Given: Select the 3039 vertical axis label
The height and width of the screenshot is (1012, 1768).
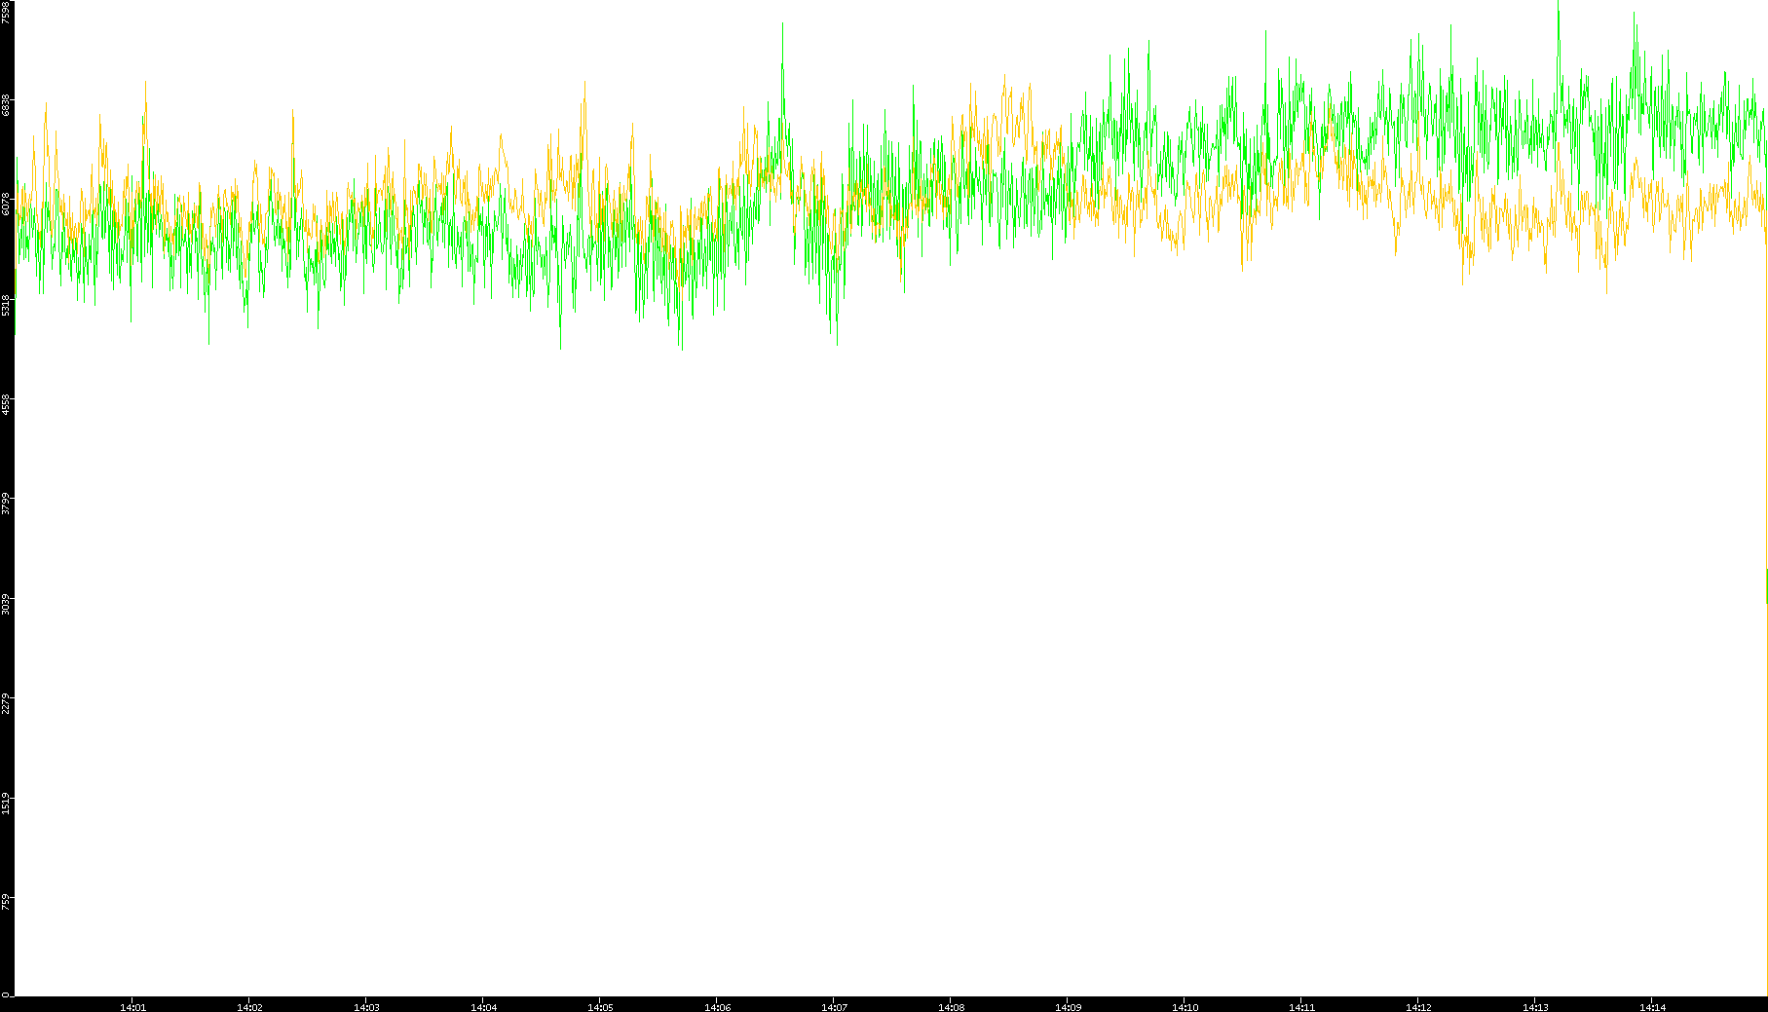Looking at the screenshot, I should pyautogui.click(x=7, y=604).
